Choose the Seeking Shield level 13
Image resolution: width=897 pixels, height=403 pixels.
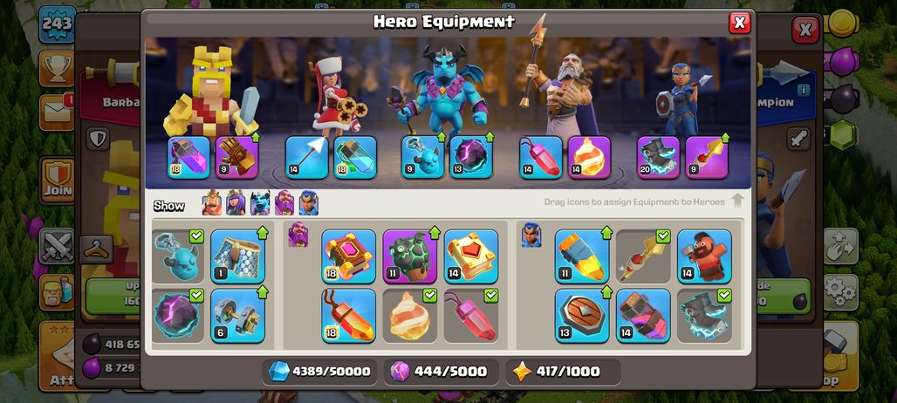pos(582,316)
